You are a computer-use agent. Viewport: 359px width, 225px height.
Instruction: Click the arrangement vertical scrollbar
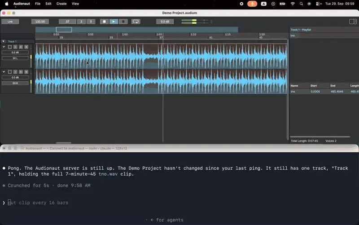(x=288, y=89)
